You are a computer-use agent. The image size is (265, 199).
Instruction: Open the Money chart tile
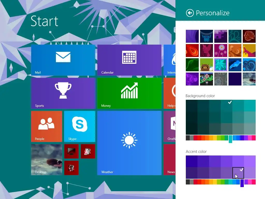tap(129, 93)
